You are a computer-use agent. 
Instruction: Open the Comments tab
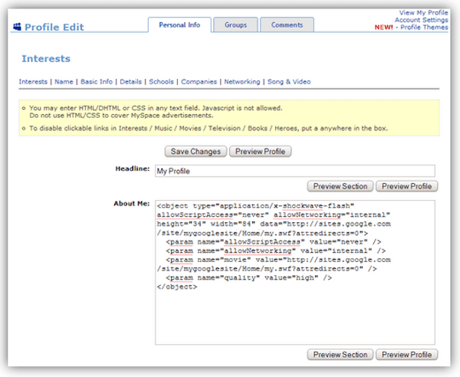pyautogui.click(x=287, y=25)
